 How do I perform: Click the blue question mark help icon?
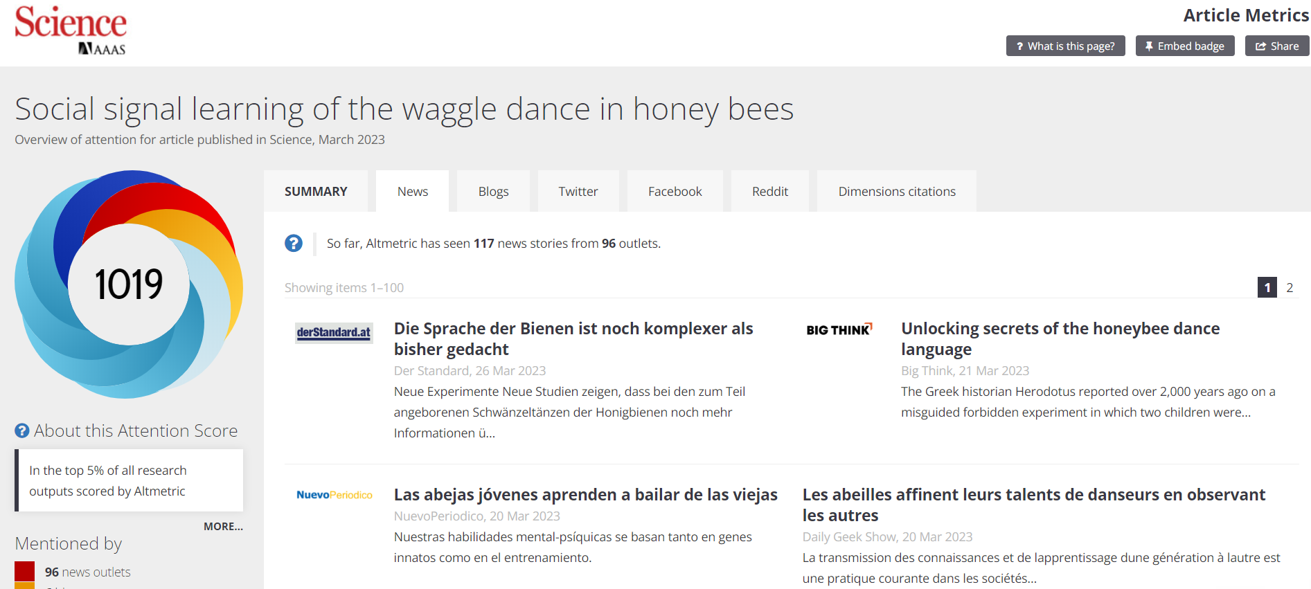pos(294,244)
